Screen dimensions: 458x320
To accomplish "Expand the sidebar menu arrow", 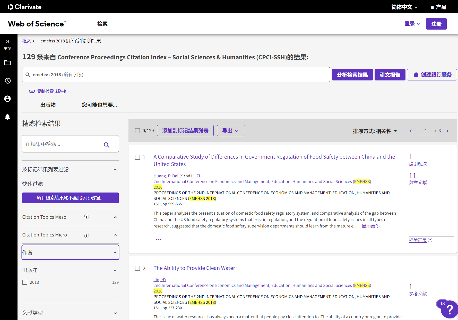I will 7,41.
